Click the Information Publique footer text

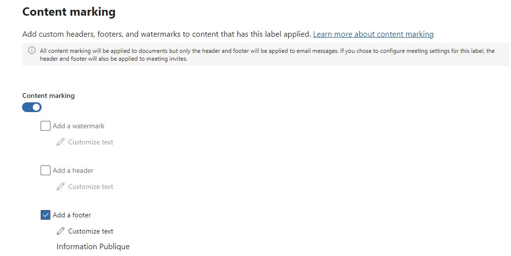[93, 247]
